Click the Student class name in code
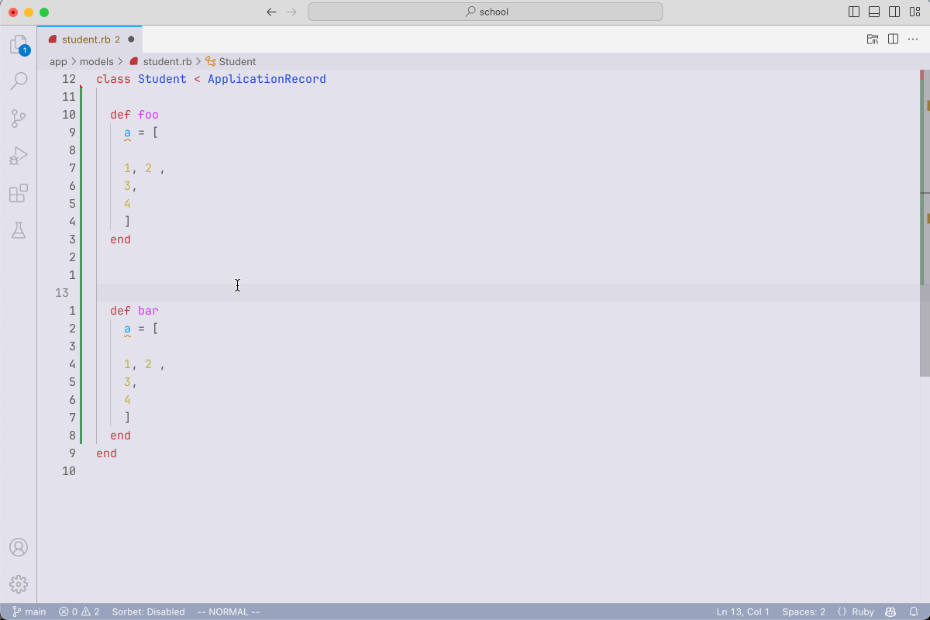This screenshot has width=930, height=620. pyautogui.click(x=162, y=79)
